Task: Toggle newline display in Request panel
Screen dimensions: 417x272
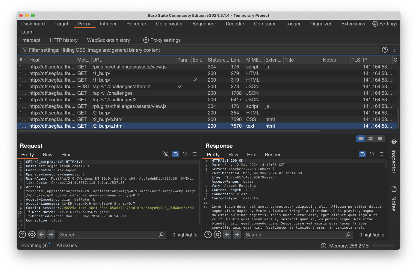Action: pos(185,154)
